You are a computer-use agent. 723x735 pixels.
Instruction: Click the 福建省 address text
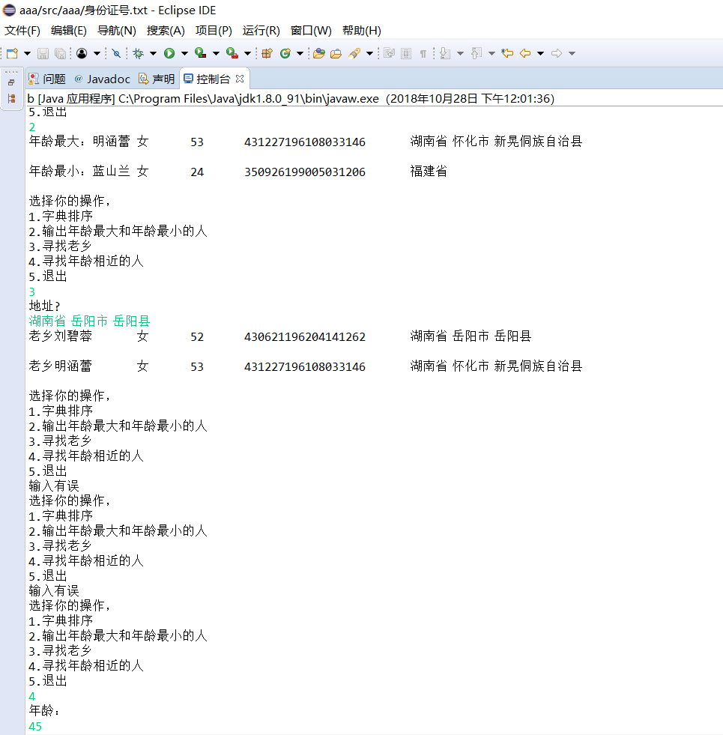coord(429,172)
